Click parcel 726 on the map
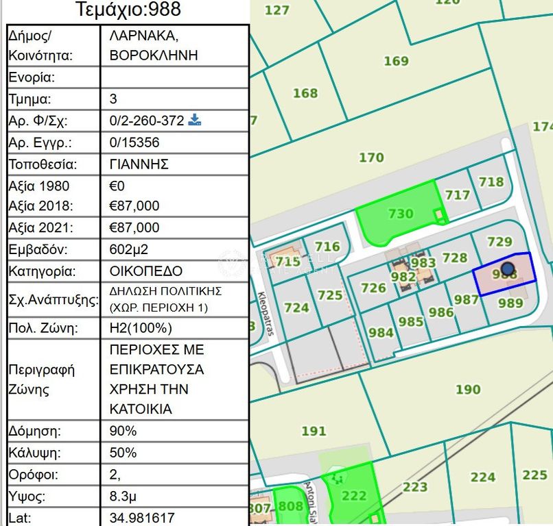The image size is (553, 526). tap(373, 288)
